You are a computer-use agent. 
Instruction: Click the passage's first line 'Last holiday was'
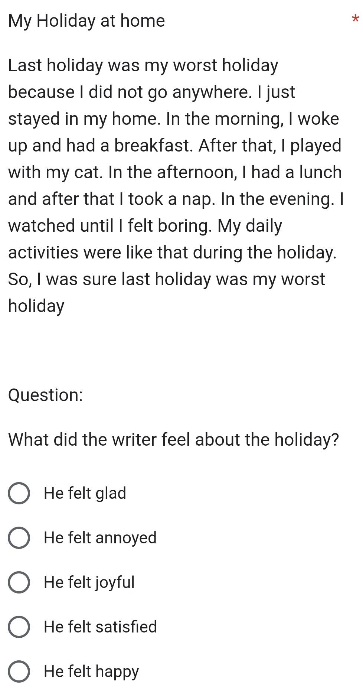143,66
